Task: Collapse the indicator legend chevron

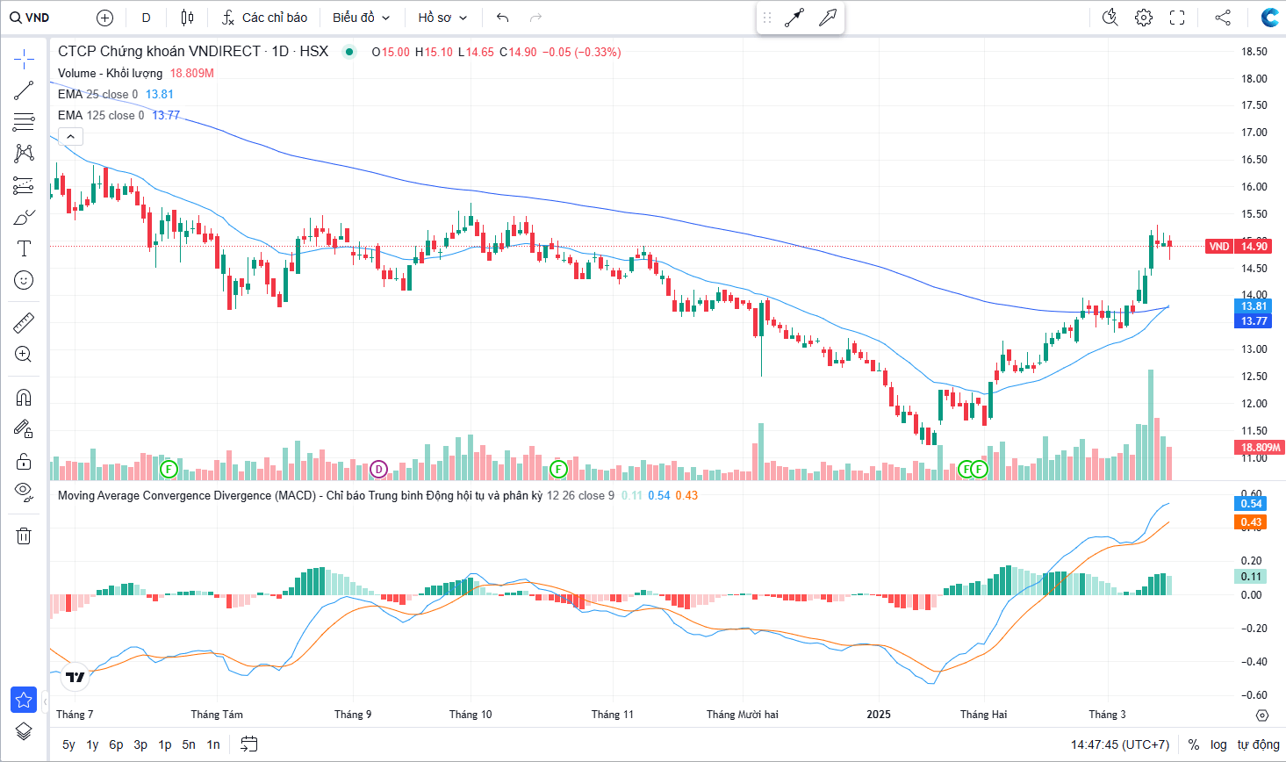Action: tap(70, 136)
